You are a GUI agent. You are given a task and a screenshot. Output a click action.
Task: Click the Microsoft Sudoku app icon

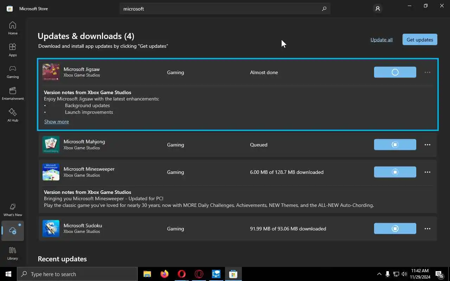tap(51, 229)
